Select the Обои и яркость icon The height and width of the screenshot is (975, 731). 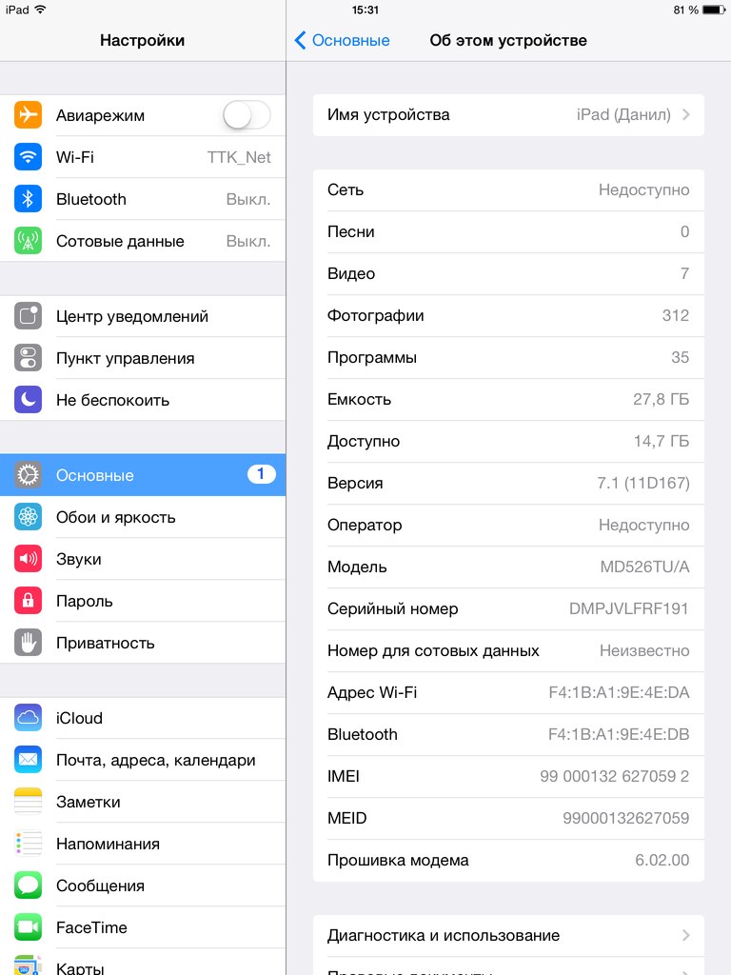28,517
